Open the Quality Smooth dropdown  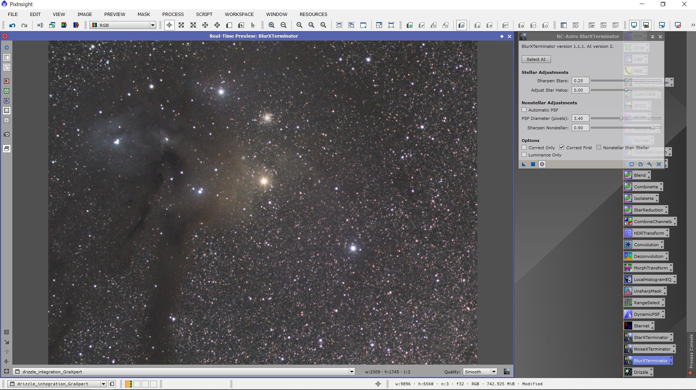coord(480,372)
